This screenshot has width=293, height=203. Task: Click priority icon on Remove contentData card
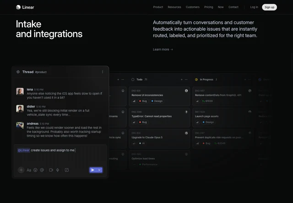(197, 101)
